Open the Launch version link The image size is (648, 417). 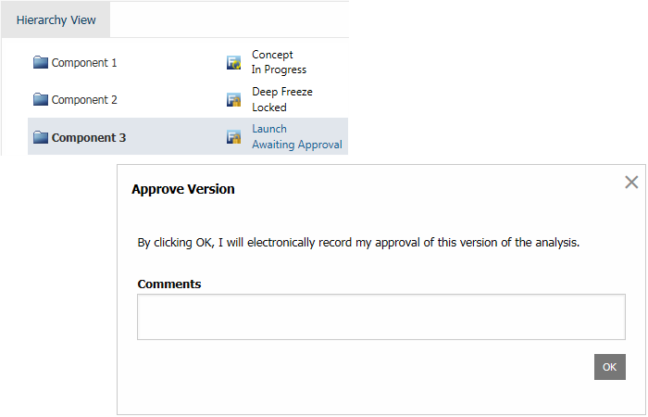point(269,129)
